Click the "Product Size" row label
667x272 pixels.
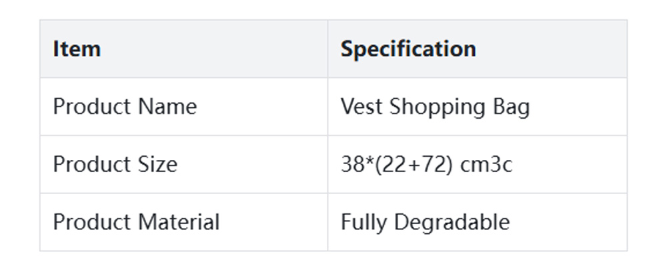[x=115, y=164]
